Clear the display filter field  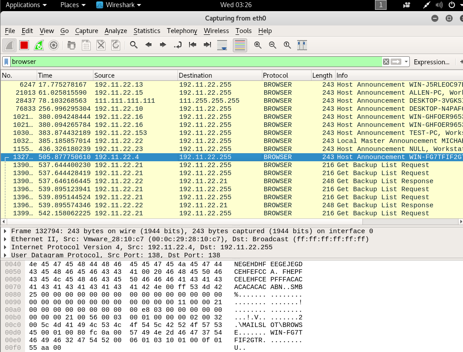point(386,62)
